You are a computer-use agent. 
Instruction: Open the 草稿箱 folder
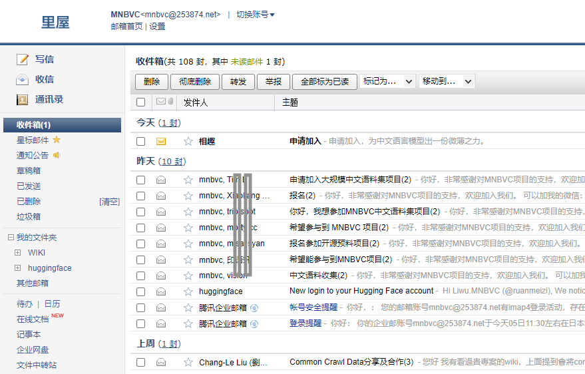(x=29, y=170)
